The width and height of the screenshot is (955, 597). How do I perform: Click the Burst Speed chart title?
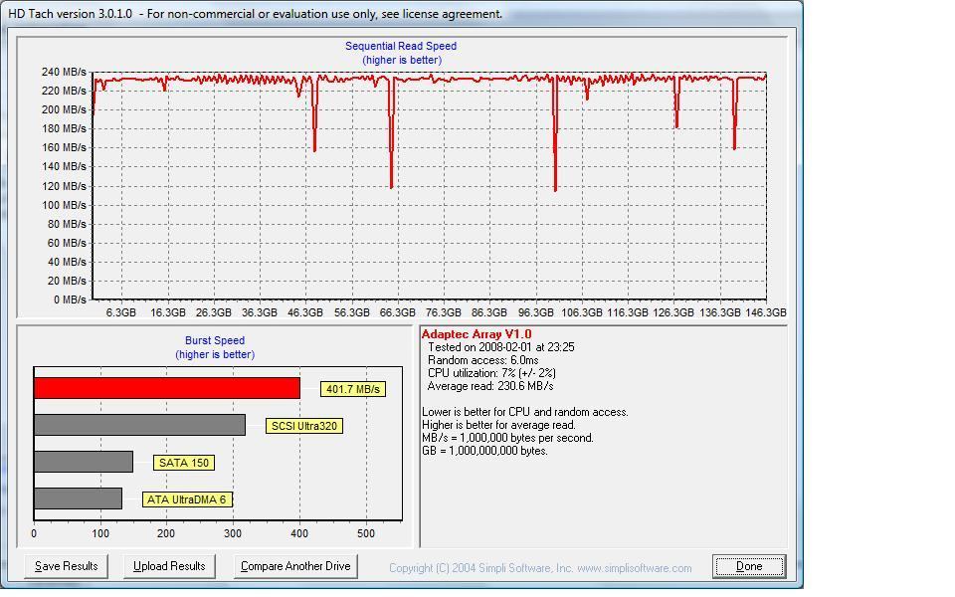click(x=215, y=340)
